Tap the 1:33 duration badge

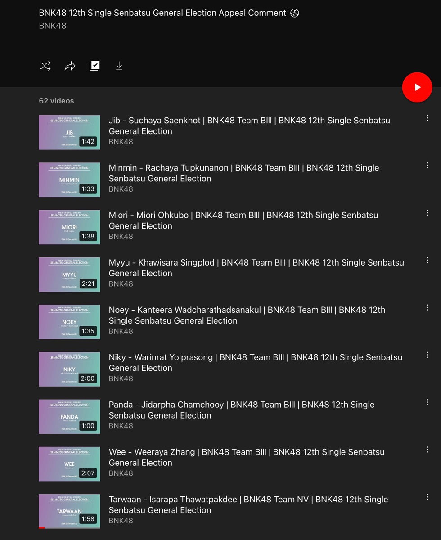coord(88,189)
